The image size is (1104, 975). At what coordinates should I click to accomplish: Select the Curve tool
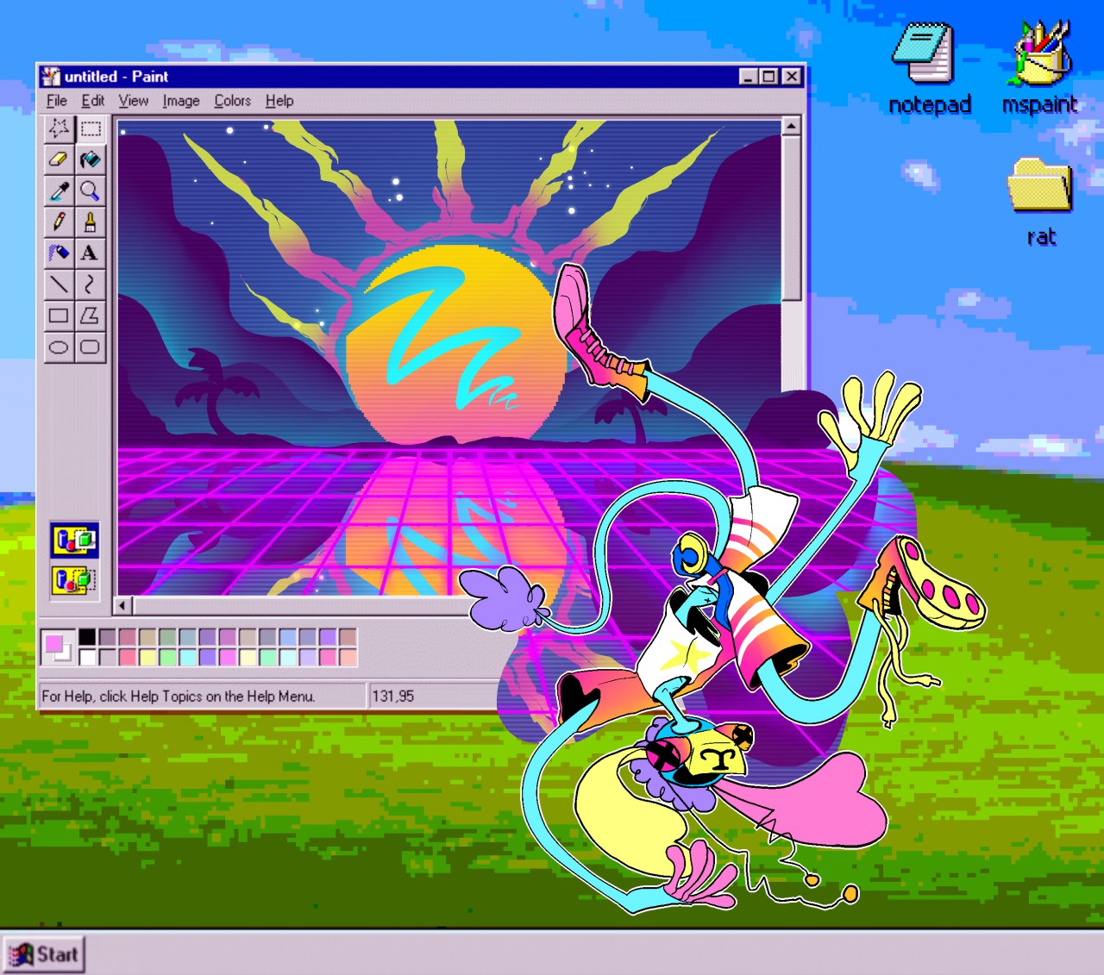91,284
